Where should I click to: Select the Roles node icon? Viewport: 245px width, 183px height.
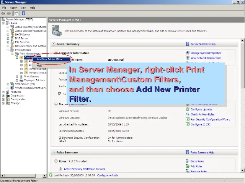tap(8, 23)
